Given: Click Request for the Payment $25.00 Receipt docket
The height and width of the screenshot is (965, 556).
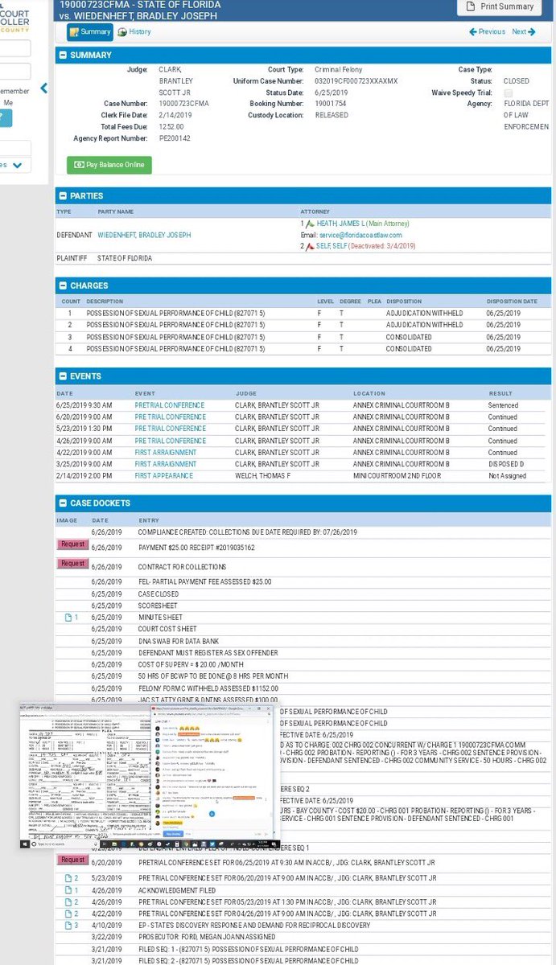Looking at the screenshot, I should [x=72, y=544].
